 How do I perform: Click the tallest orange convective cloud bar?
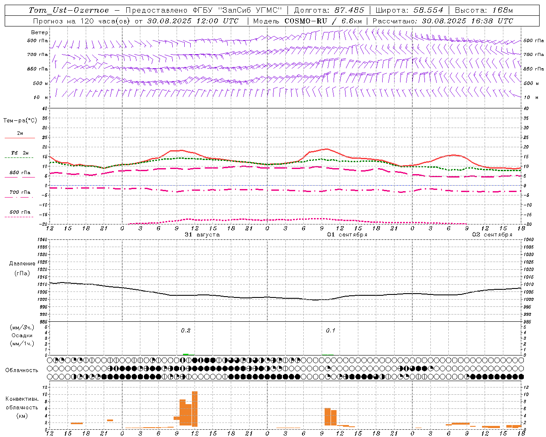[x=195, y=409]
